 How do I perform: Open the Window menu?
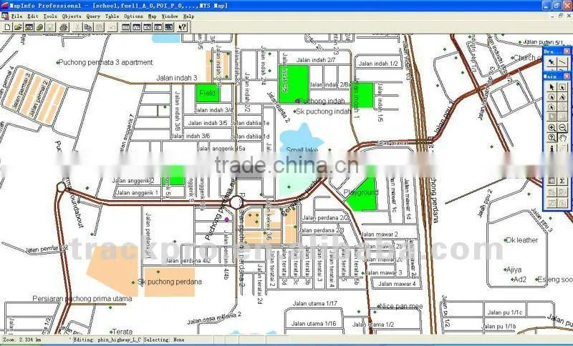(x=170, y=16)
